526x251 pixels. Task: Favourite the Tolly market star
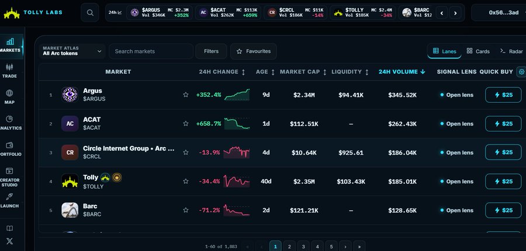pos(185,182)
